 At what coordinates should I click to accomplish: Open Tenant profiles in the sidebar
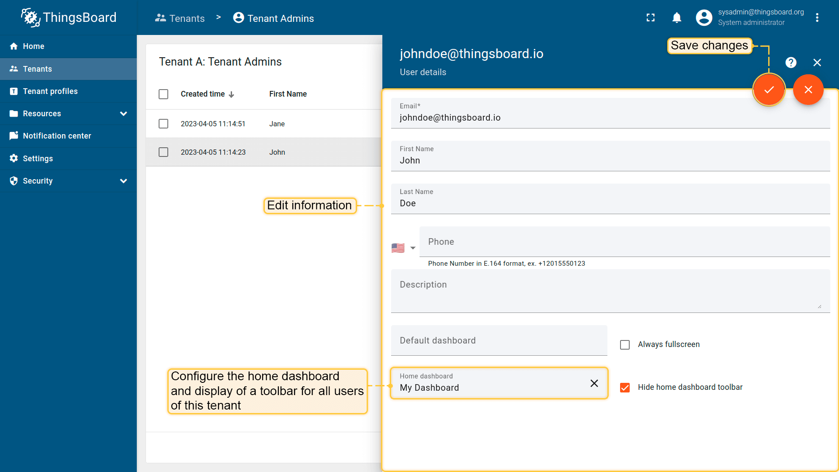tap(50, 91)
